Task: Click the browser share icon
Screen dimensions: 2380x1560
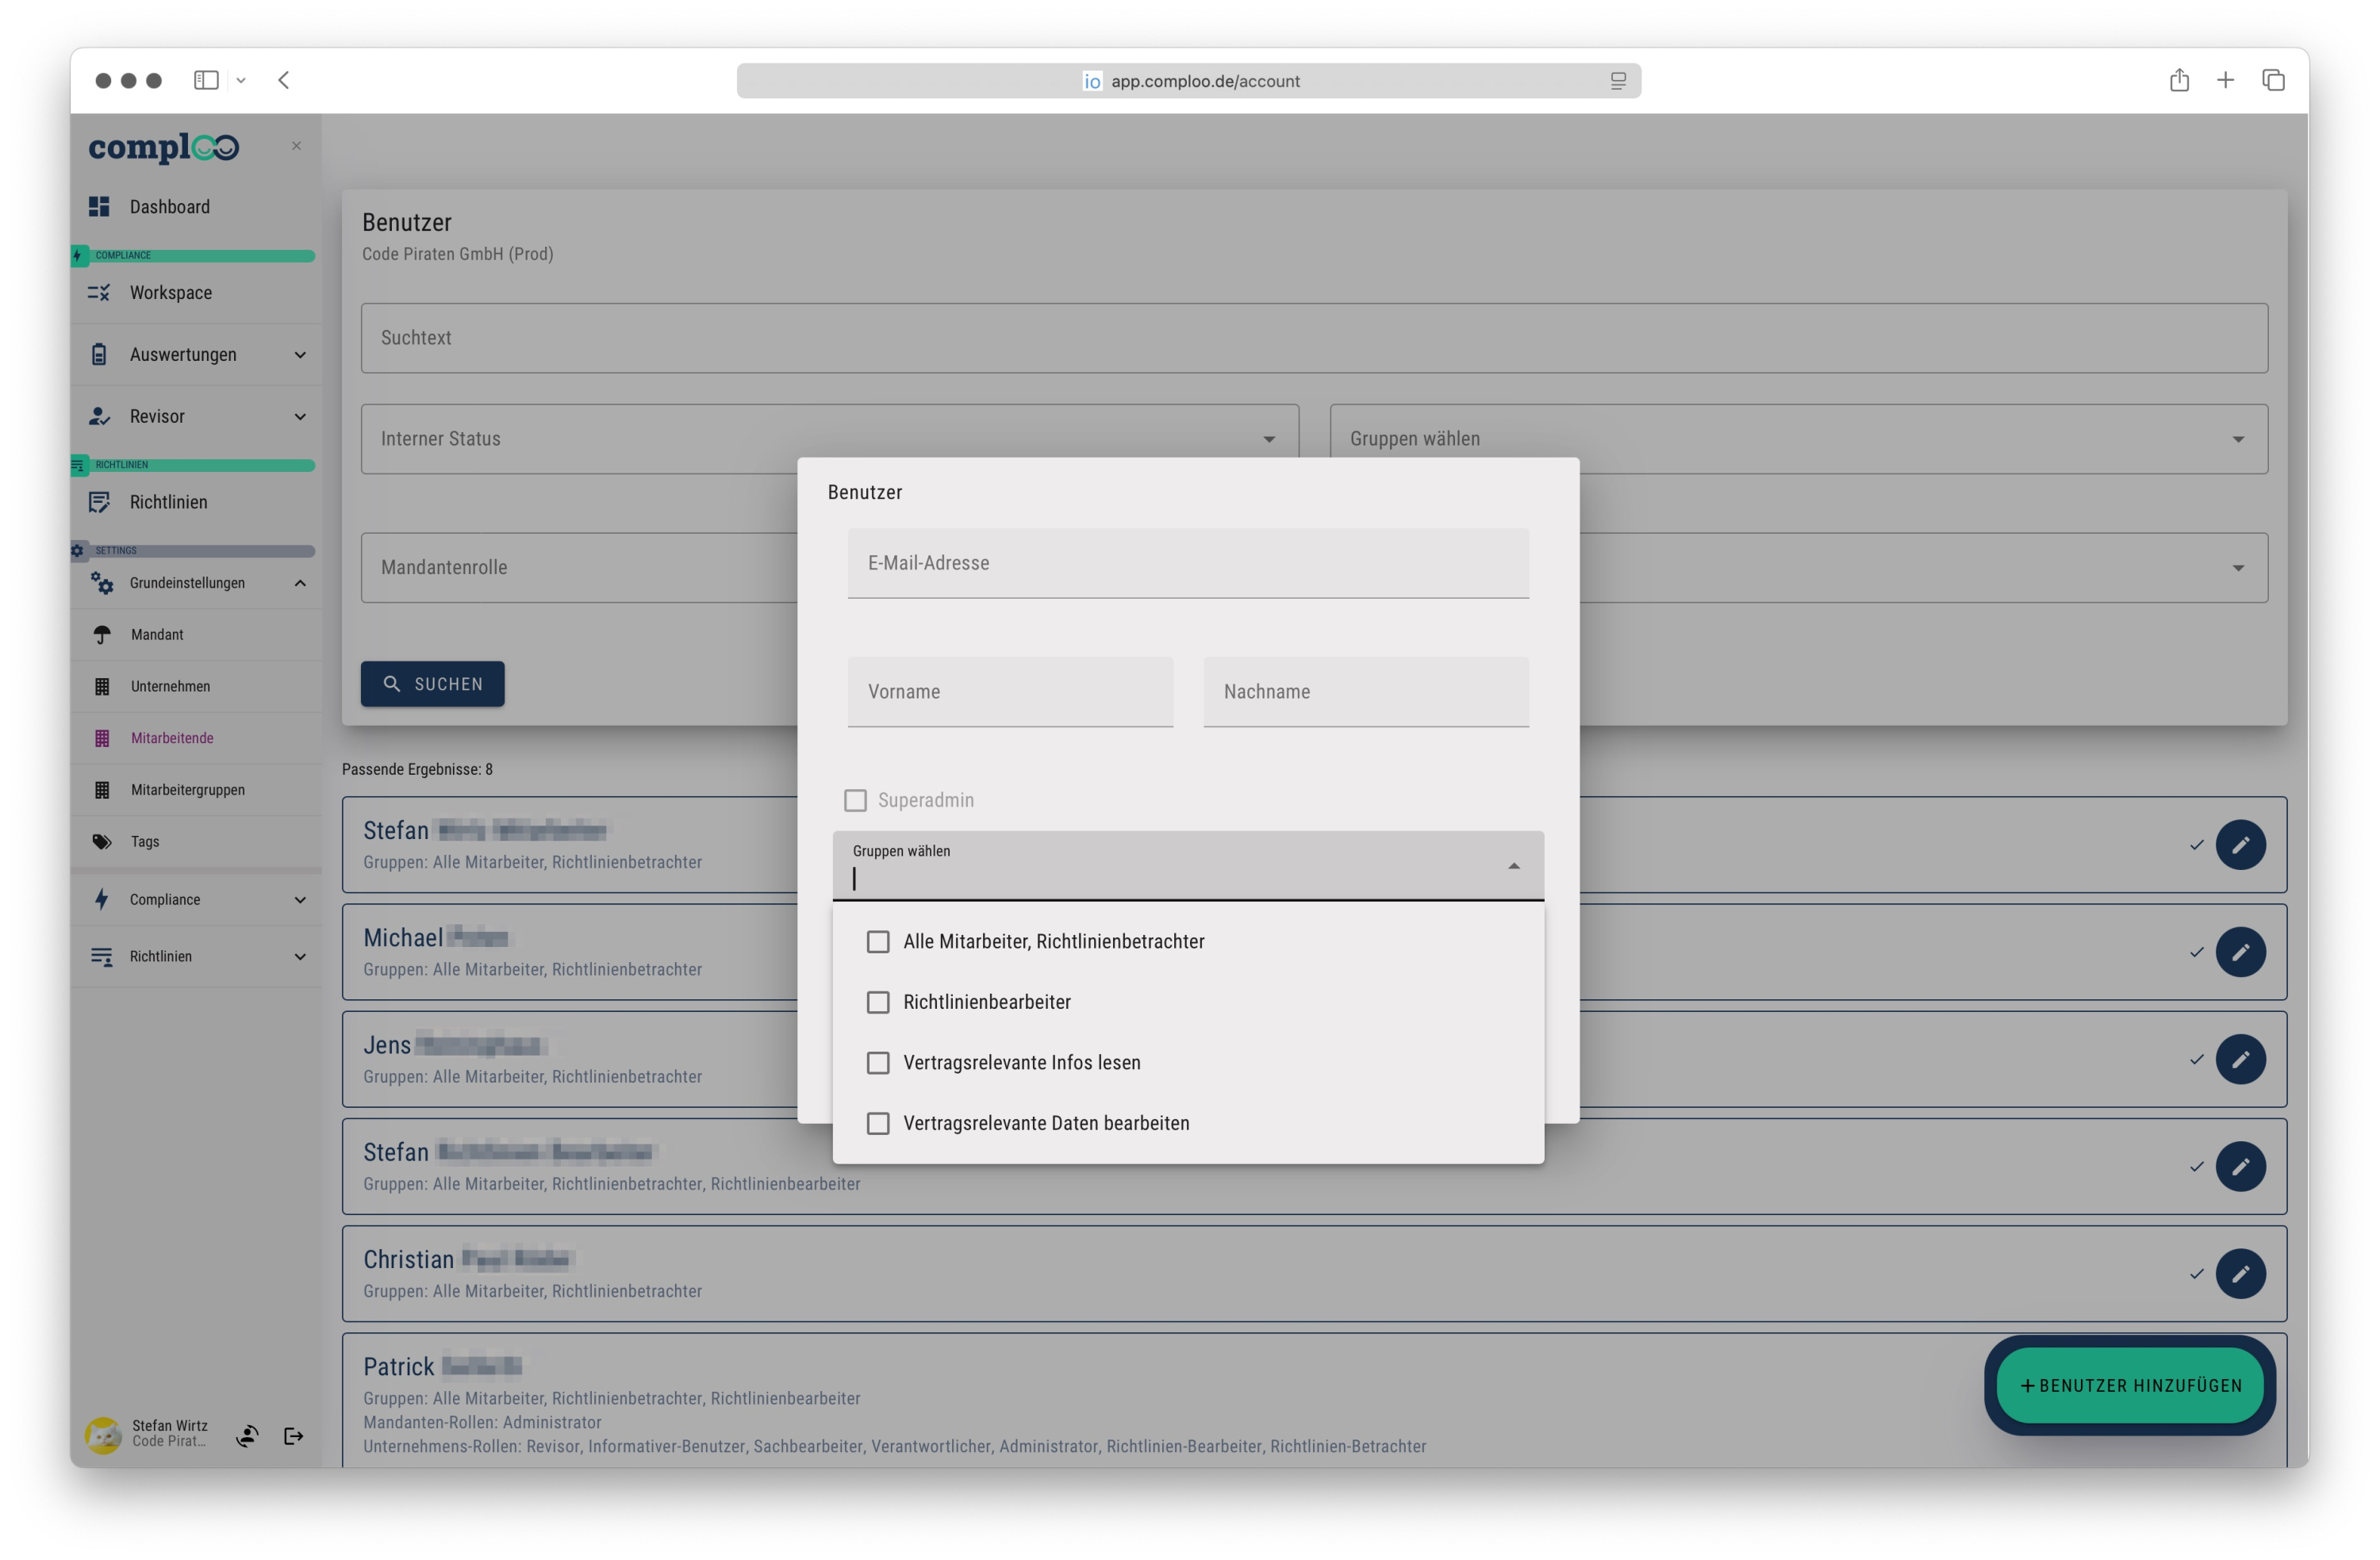Action: (x=2179, y=80)
